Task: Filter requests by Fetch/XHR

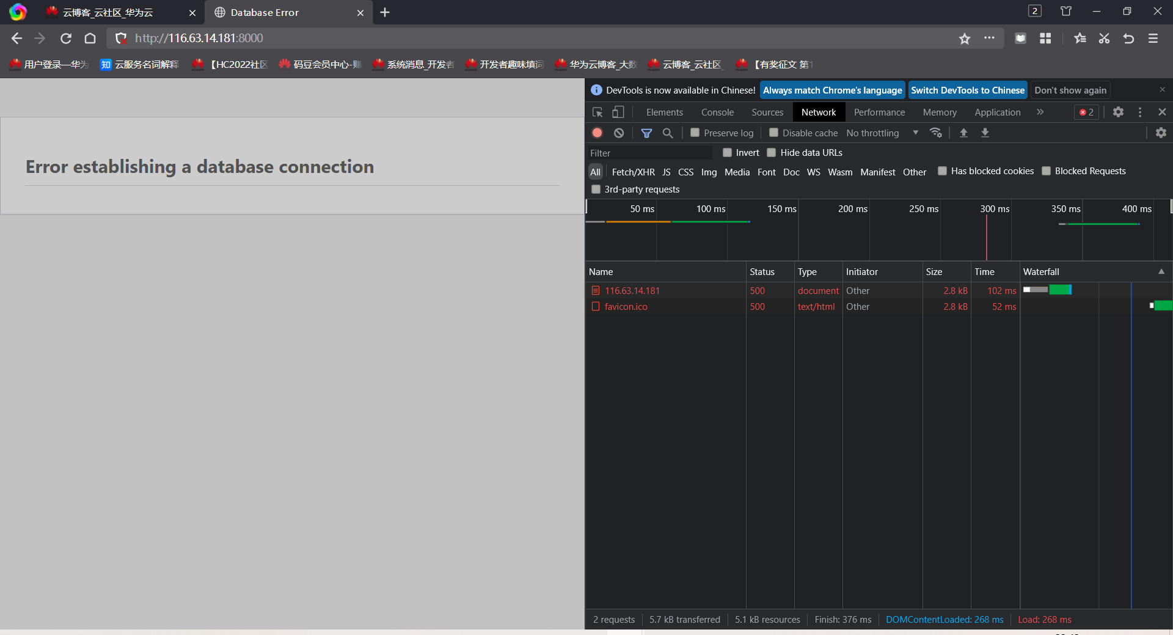Action: click(x=633, y=172)
